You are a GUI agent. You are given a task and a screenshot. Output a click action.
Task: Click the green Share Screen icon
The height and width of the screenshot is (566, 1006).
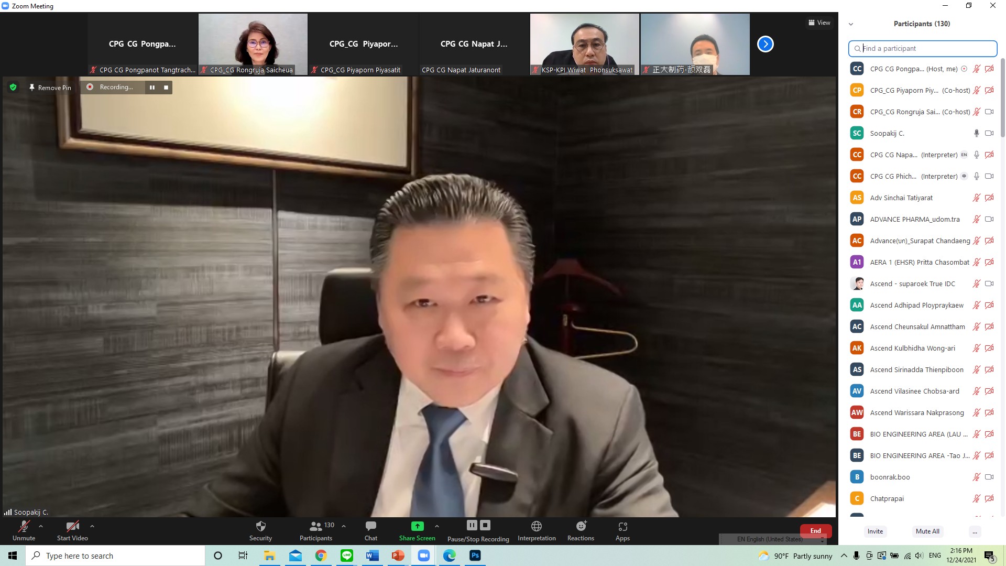pos(417,526)
